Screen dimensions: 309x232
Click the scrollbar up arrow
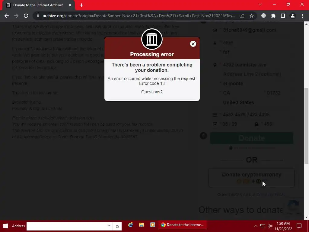tap(307, 24)
